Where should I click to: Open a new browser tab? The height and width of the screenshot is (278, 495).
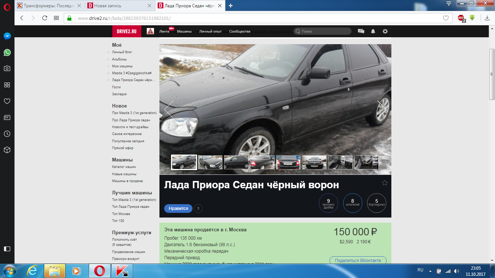(x=230, y=5)
